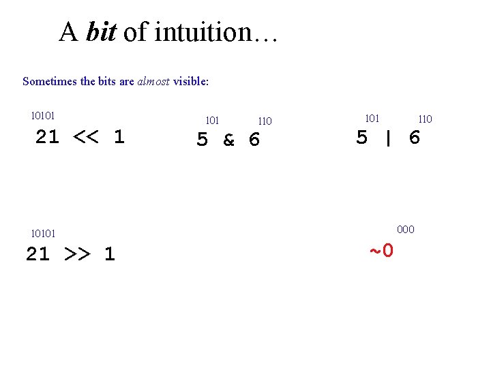The image size is (491, 368).
Task: Click the right shift ">>" operator
Action: (77, 254)
